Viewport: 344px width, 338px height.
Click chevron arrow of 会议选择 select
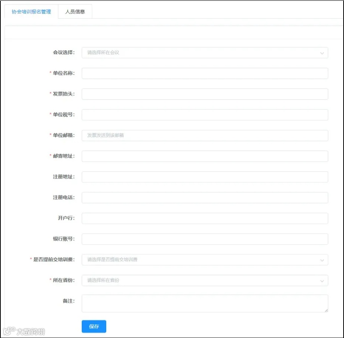pyautogui.click(x=322, y=53)
